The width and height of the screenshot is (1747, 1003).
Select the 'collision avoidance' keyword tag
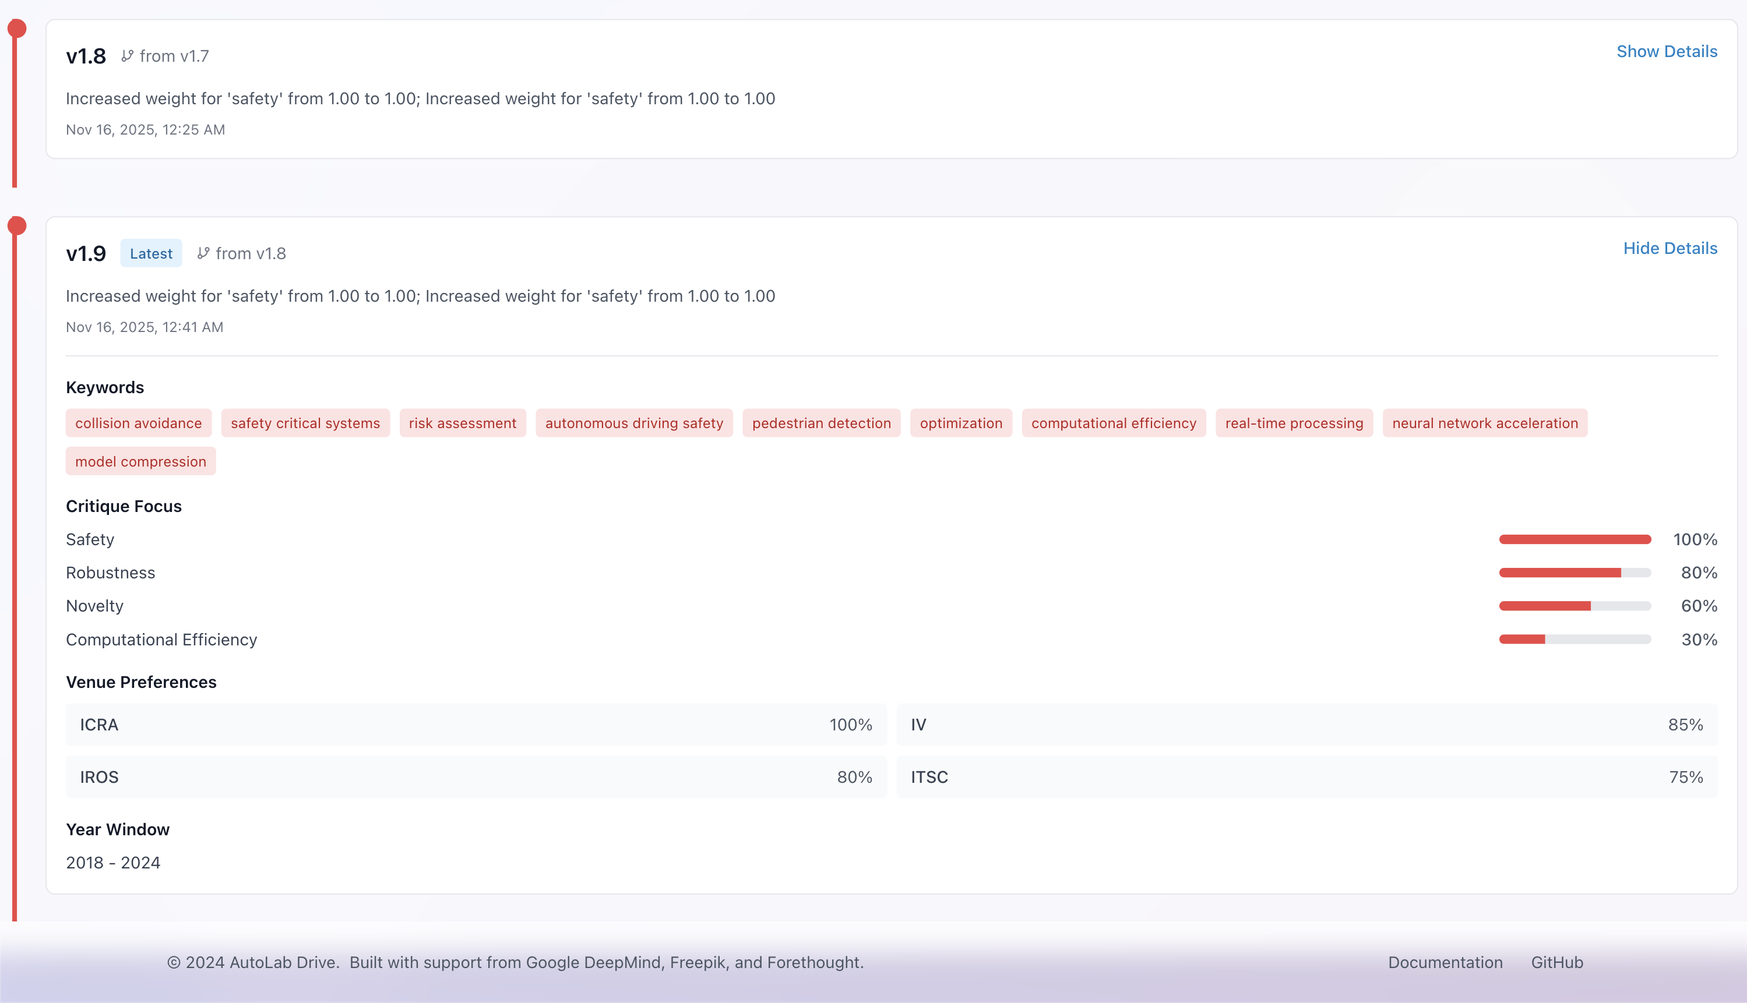pyautogui.click(x=139, y=423)
